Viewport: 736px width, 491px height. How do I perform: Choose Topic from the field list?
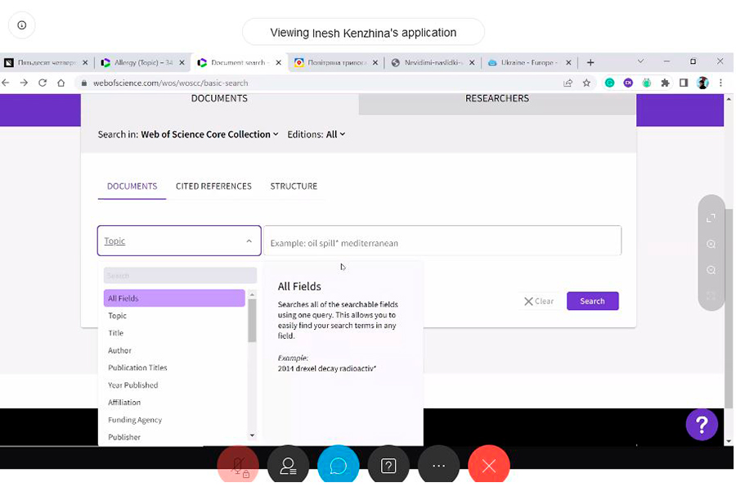pos(174,316)
